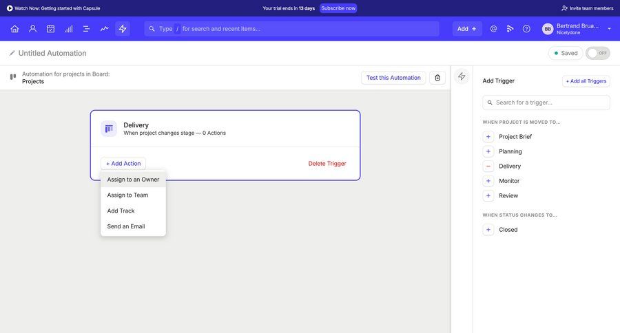The width and height of the screenshot is (620, 333).
Task: Choose Send an Email action
Action: tap(126, 226)
